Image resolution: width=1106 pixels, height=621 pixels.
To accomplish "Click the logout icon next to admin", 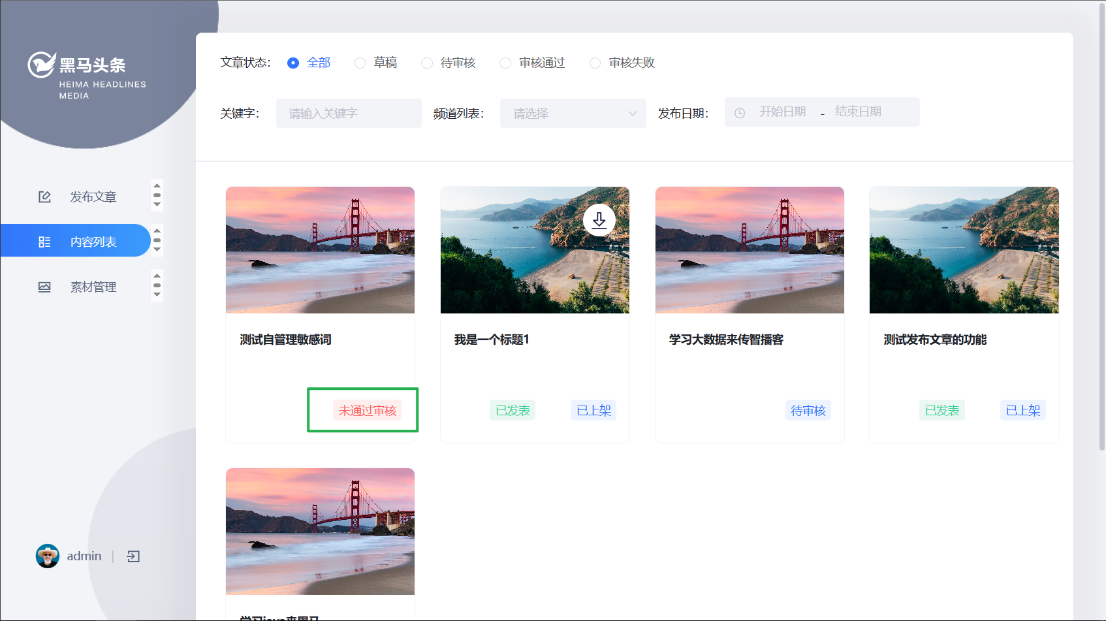I will click(x=133, y=556).
